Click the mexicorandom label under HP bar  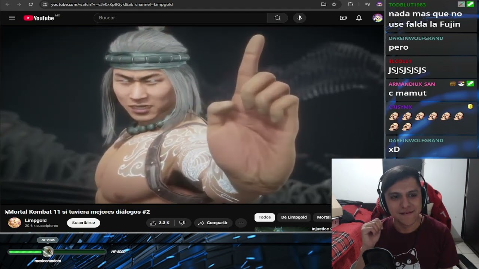click(x=48, y=261)
